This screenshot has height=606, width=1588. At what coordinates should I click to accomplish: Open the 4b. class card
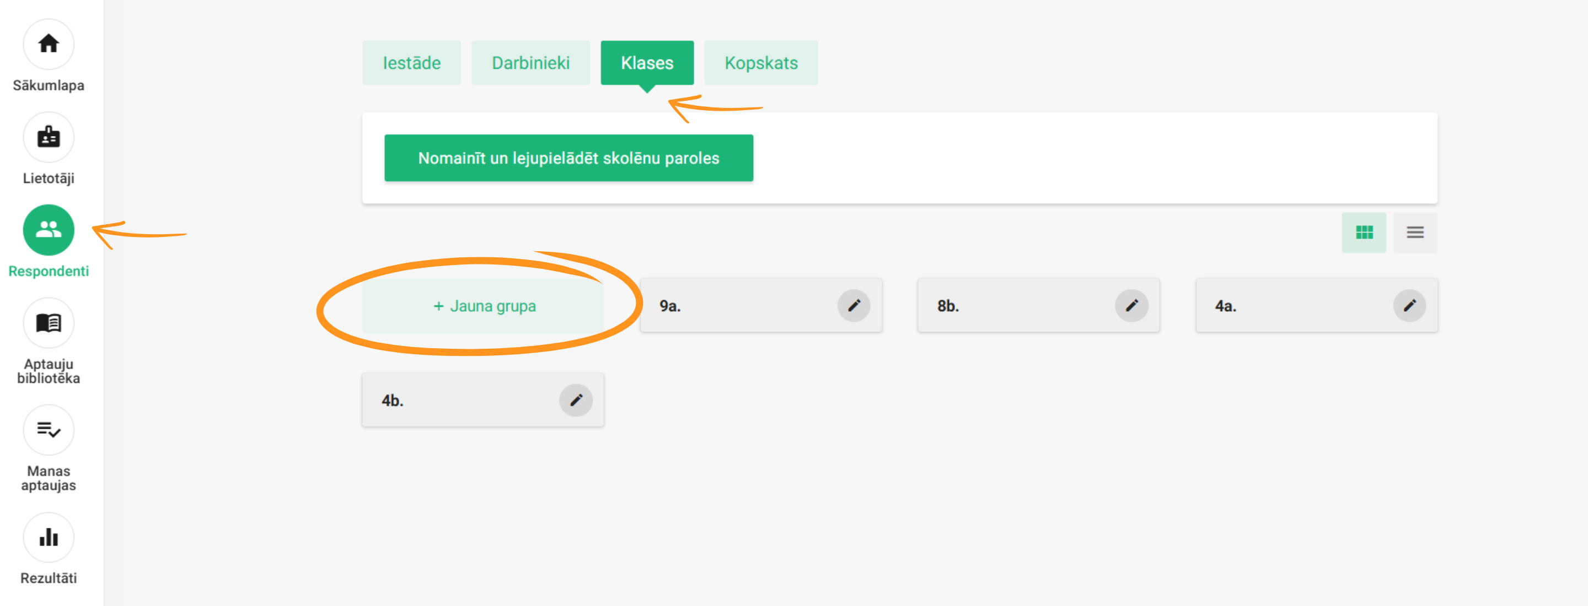tap(456, 401)
